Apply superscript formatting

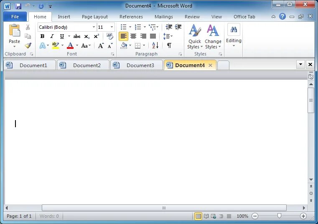coord(97,36)
